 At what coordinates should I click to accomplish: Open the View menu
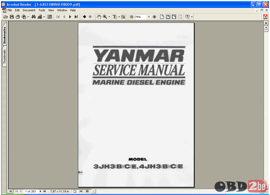pos(51,10)
